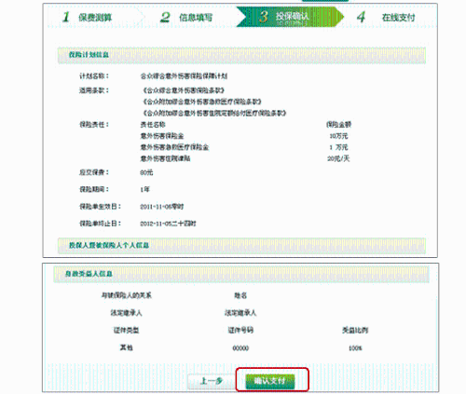Select step number 2 icon
This screenshot has height=394, width=466.
(165, 17)
